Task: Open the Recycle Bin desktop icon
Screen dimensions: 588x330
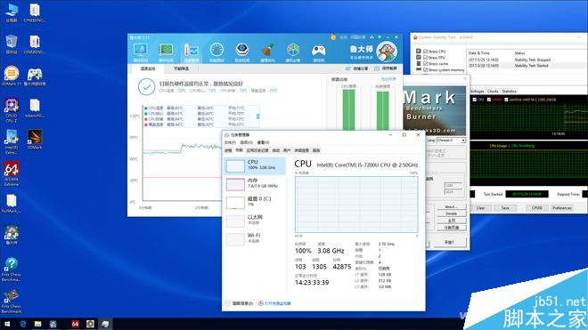Action: [12, 44]
